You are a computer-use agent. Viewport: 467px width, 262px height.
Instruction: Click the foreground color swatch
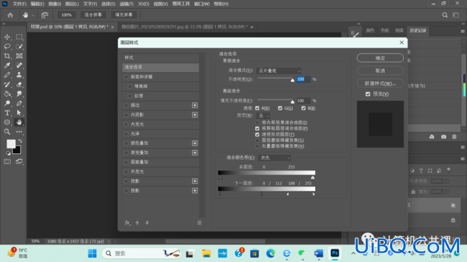point(11,144)
